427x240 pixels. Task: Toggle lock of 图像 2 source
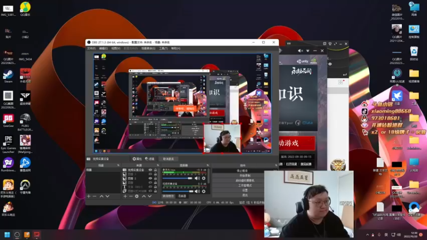pos(155,179)
